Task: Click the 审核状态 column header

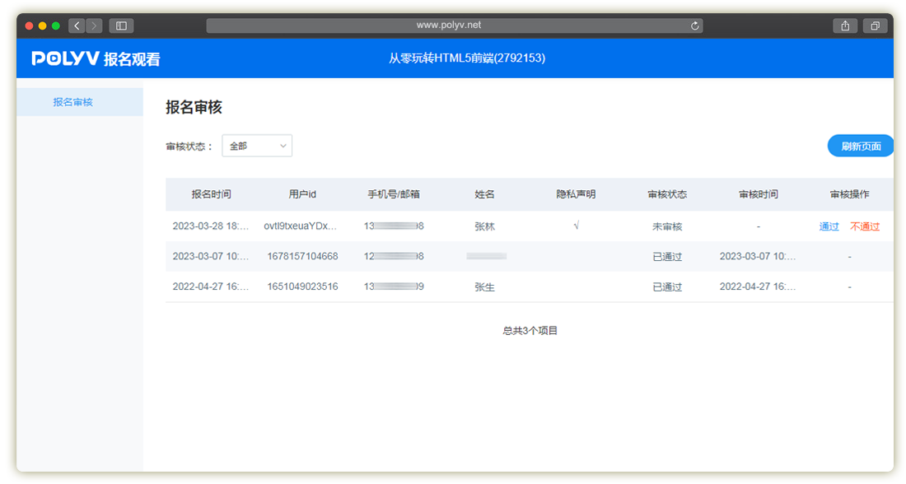Action: [666, 194]
